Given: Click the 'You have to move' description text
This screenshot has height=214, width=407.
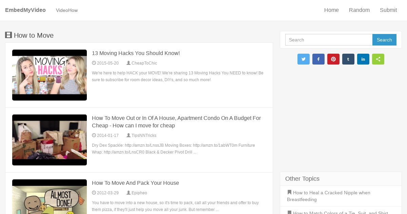Looking at the screenshot, I should point(175,206).
